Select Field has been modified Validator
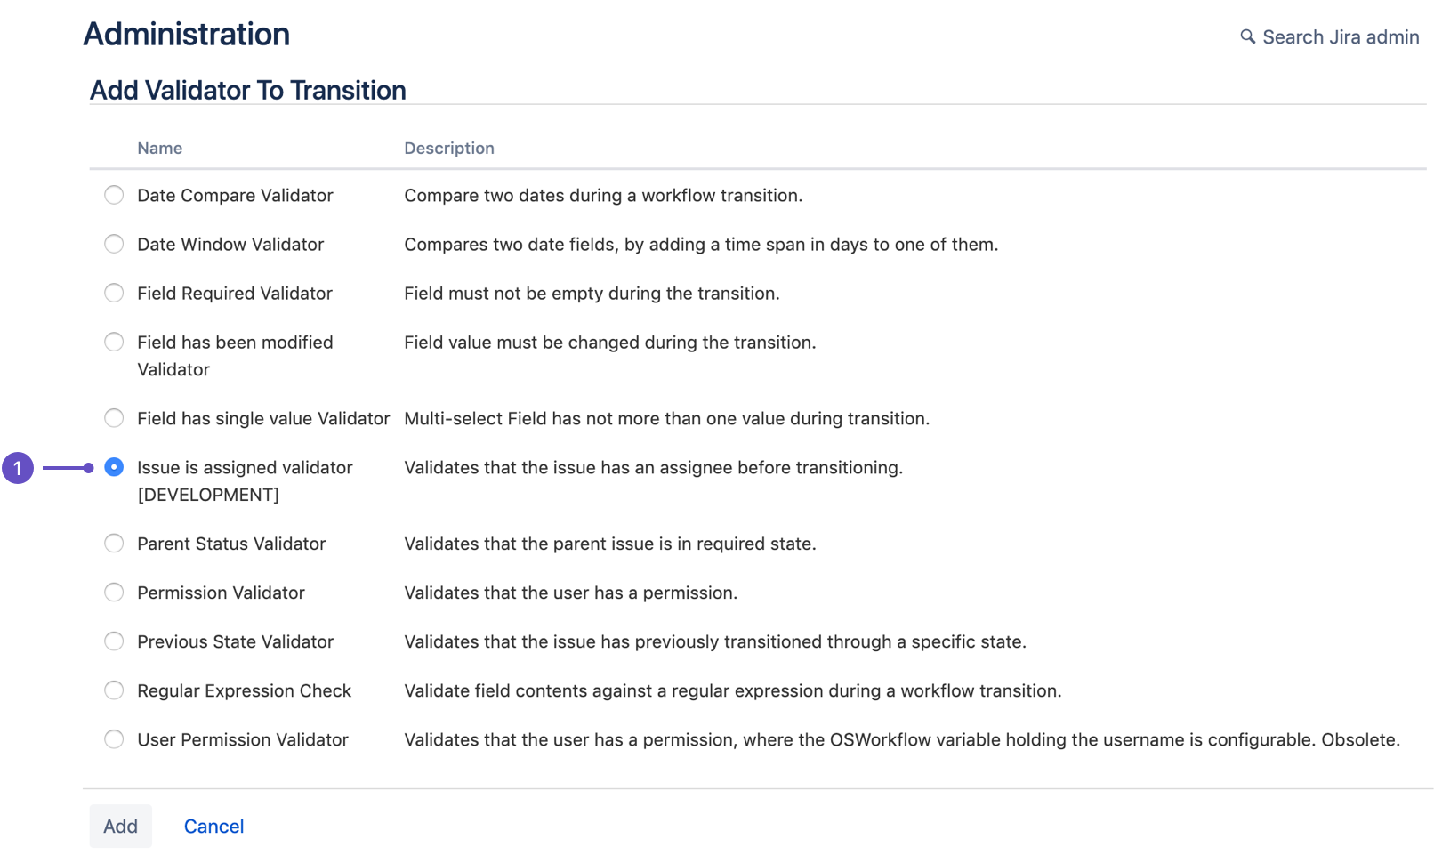Screen dimensions: 1450x863 114,342
